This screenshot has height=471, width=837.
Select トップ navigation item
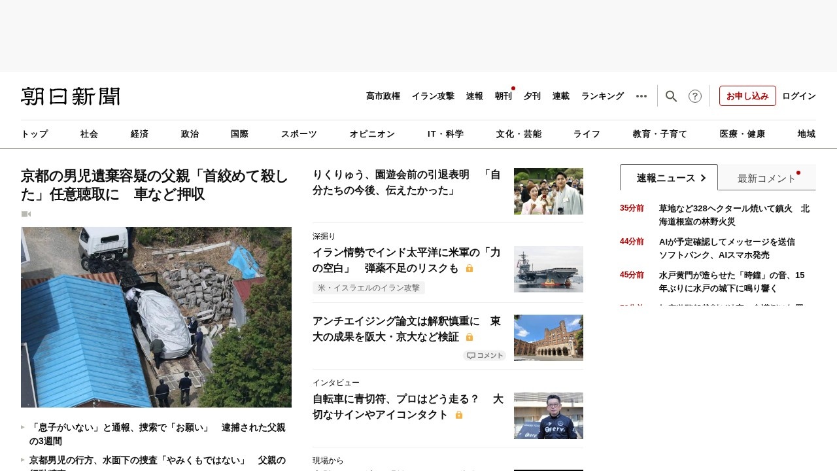pos(35,134)
